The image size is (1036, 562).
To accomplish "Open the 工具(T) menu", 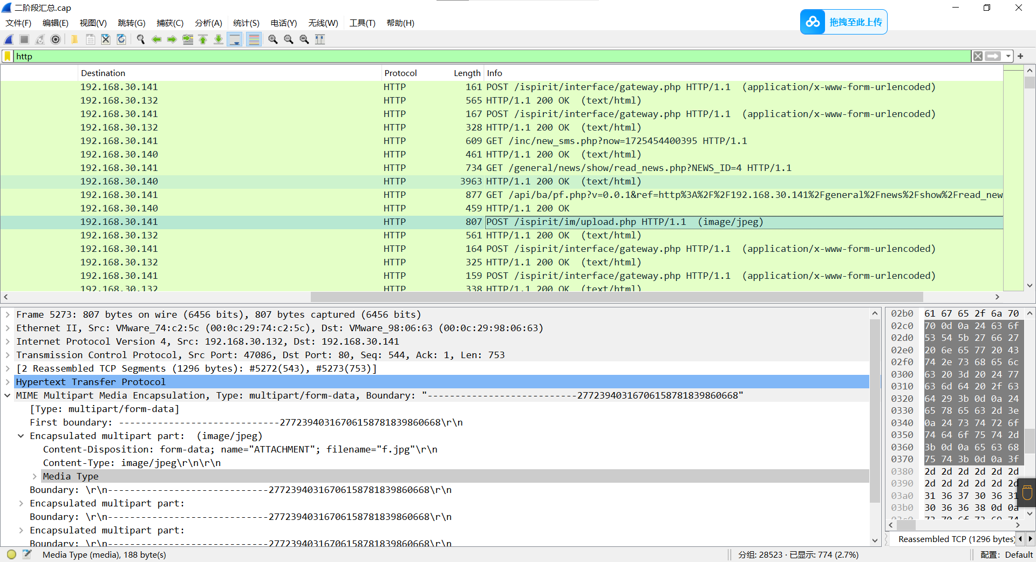I will (x=362, y=23).
